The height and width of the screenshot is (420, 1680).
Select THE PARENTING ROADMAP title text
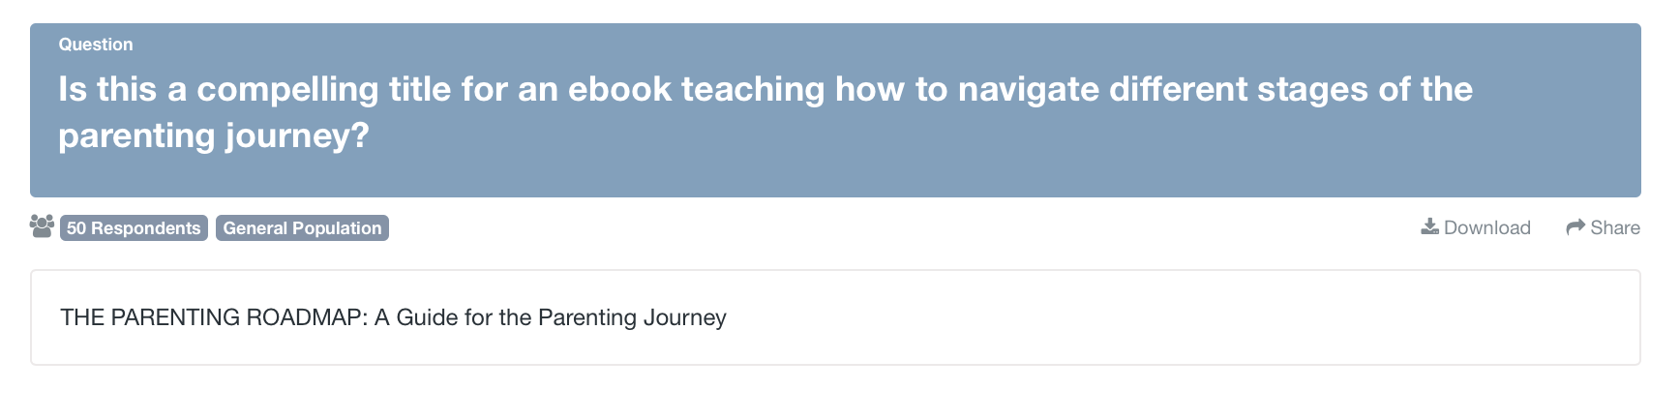[213, 317]
